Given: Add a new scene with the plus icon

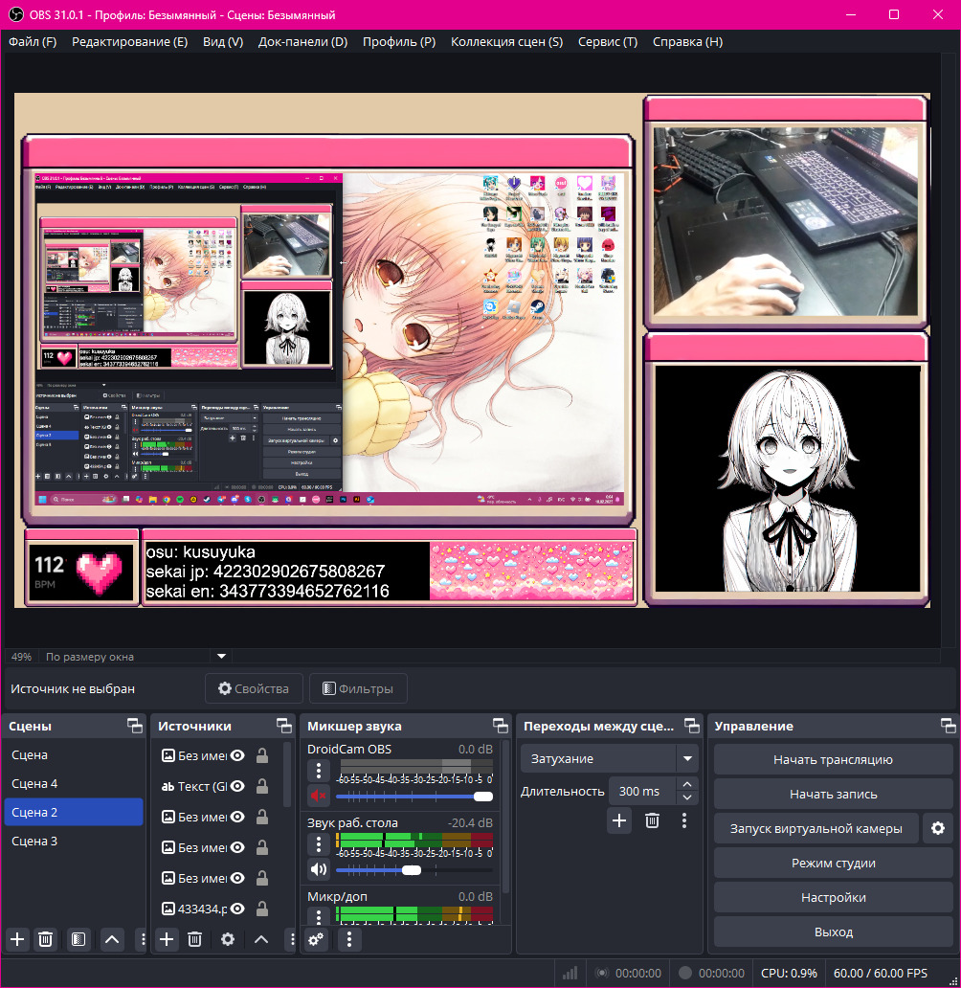Looking at the screenshot, I should pos(17,939).
